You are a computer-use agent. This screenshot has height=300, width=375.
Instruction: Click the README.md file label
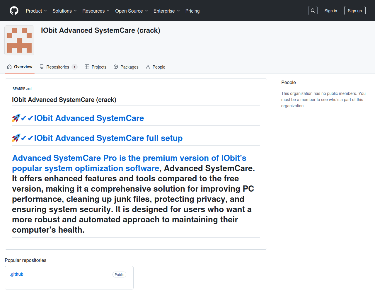[22, 89]
